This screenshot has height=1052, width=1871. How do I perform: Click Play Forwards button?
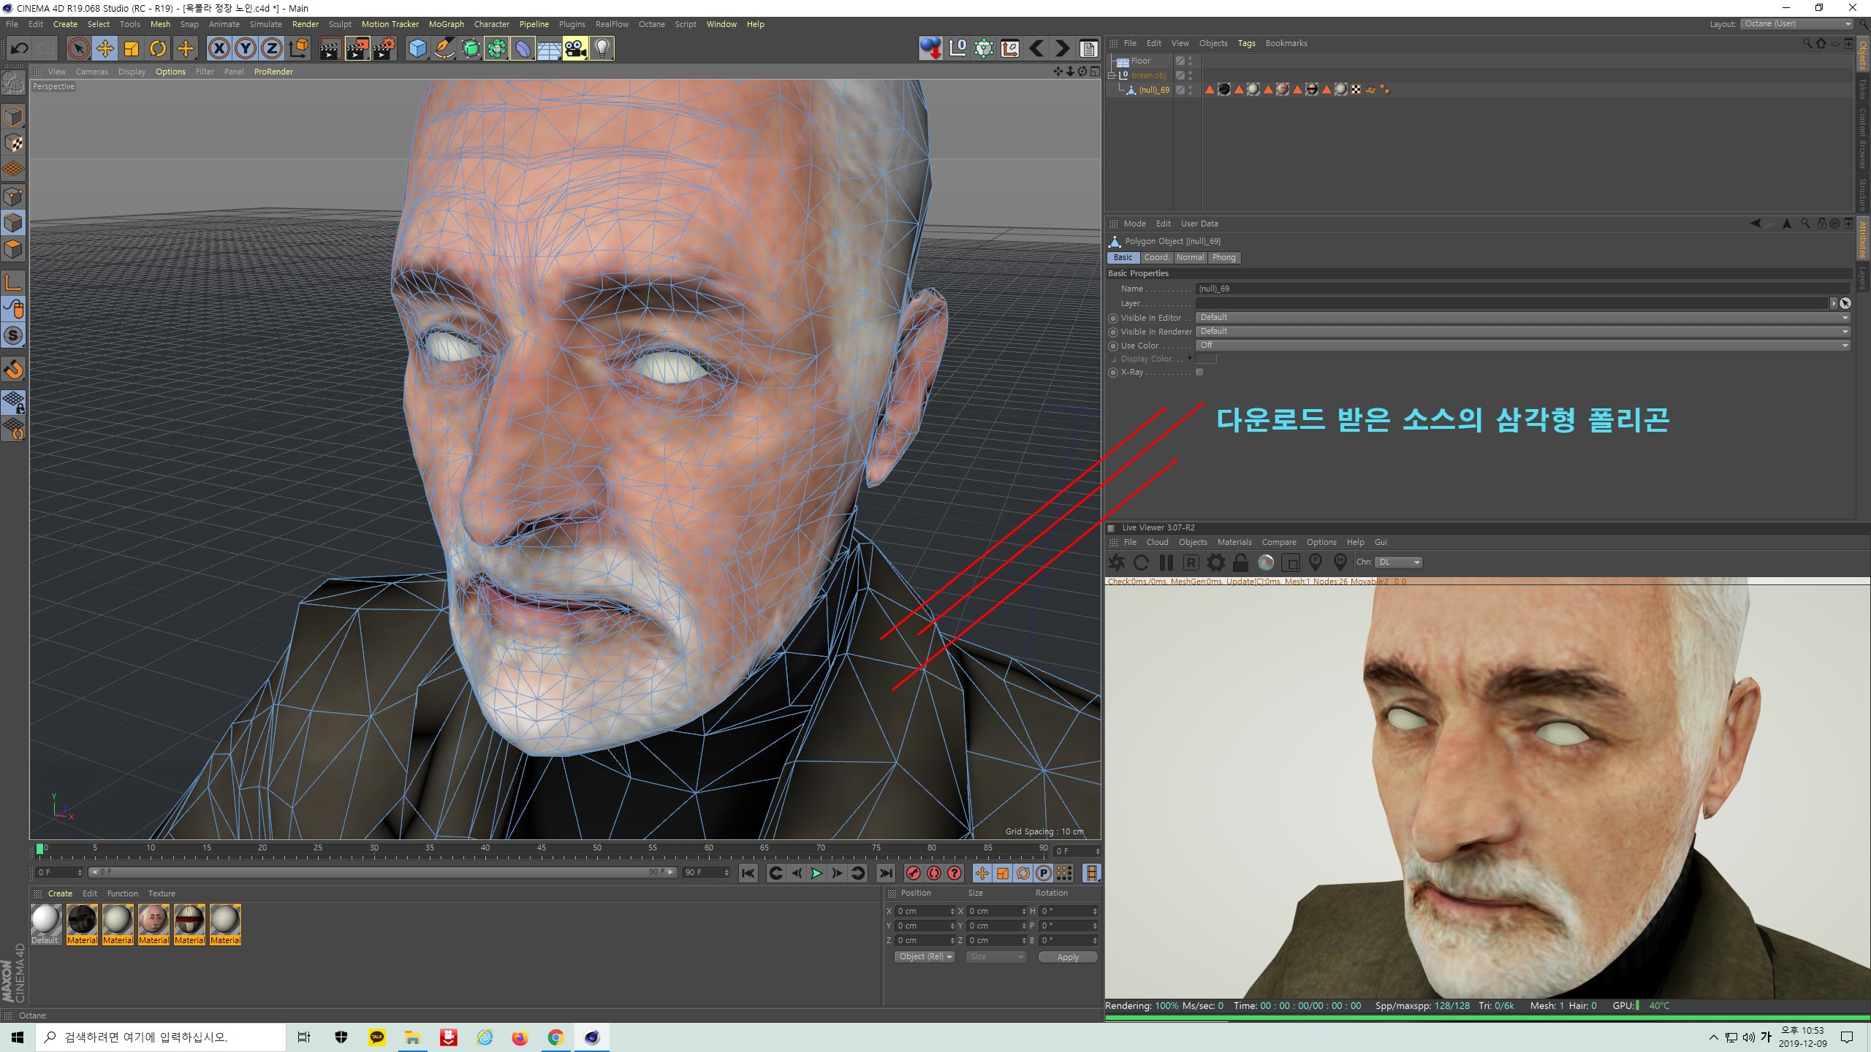(816, 873)
